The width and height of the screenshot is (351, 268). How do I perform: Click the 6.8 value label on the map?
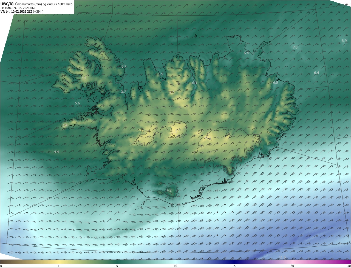[x=276, y=82]
